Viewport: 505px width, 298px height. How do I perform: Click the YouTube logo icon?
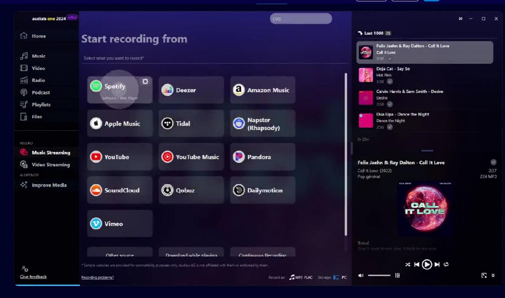(96, 157)
